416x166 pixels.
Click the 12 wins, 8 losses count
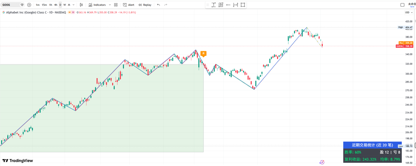(x=390, y=152)
